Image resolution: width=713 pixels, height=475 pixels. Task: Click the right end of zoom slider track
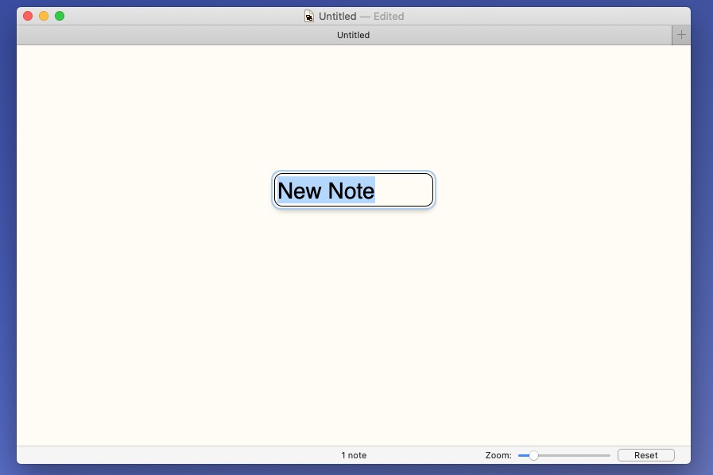pyautogui.click(x=608, y=455)
